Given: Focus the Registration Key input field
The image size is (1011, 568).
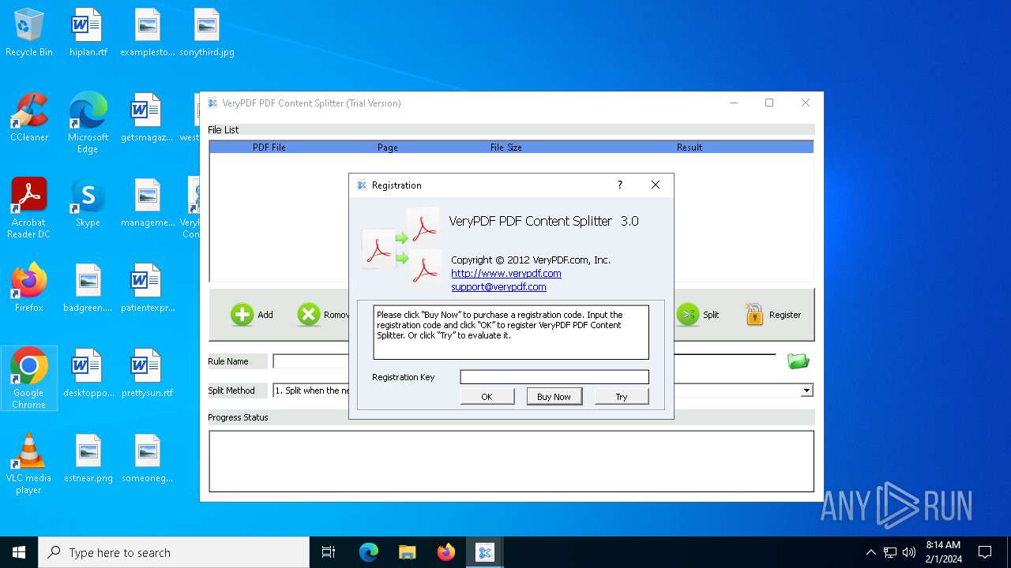Looking at the screenshot, I should [554, 377].
